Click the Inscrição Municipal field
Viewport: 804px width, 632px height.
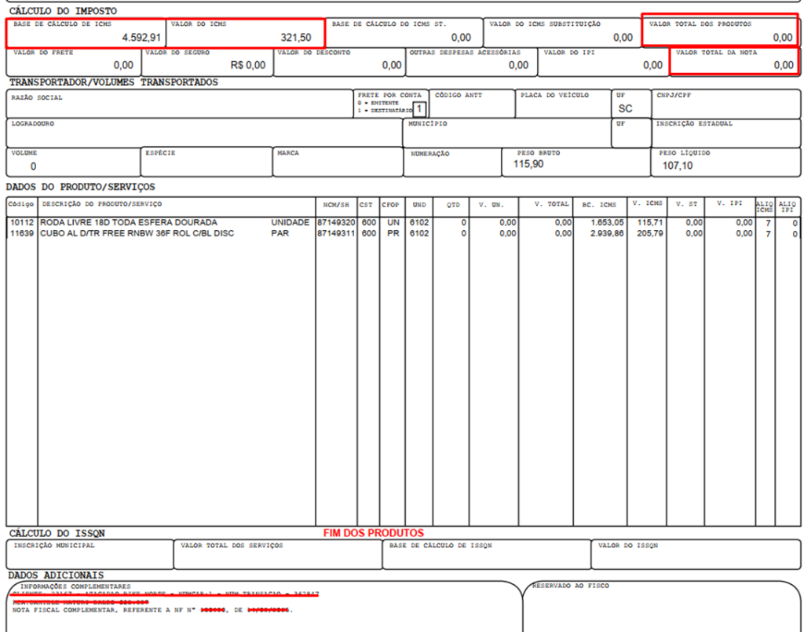(x=90, y=554)
